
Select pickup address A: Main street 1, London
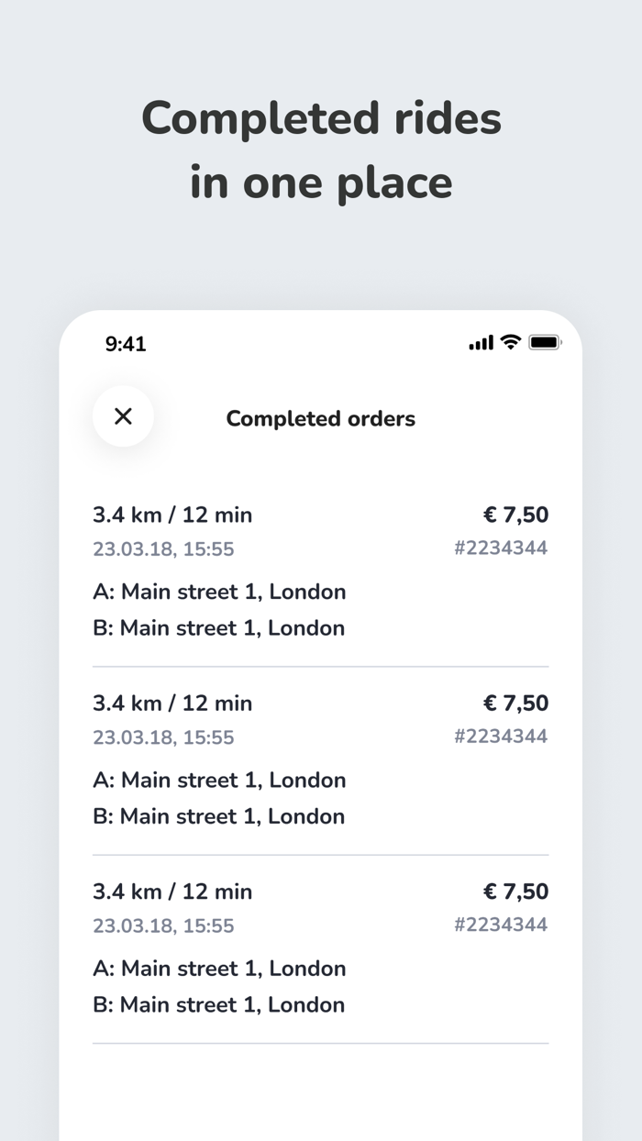[x=219, y=592]
